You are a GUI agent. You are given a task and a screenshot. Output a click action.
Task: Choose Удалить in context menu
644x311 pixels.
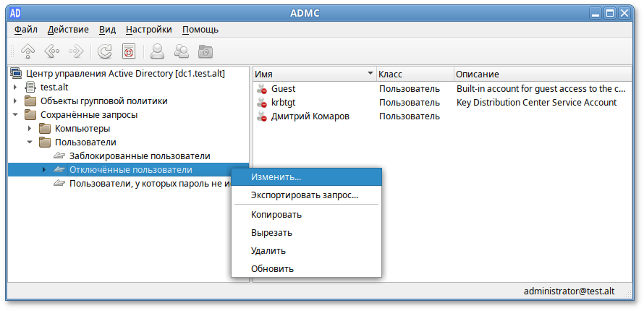click(x=306, y=251)
